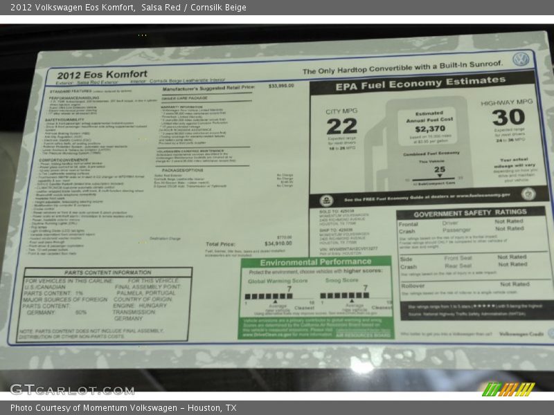Click the Smog Score bar
This screenshot has height=415, width=554.
344,295
